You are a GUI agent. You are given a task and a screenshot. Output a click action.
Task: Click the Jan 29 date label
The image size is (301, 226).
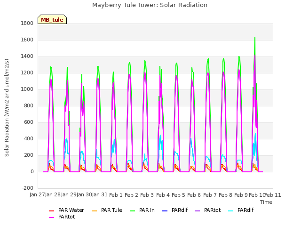coord(69,194)
